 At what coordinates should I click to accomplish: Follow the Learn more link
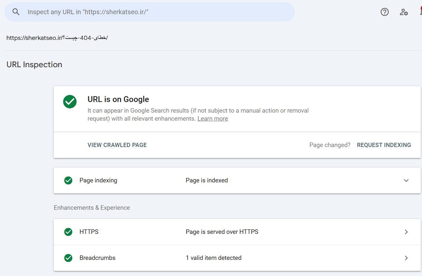pos(212,119)
